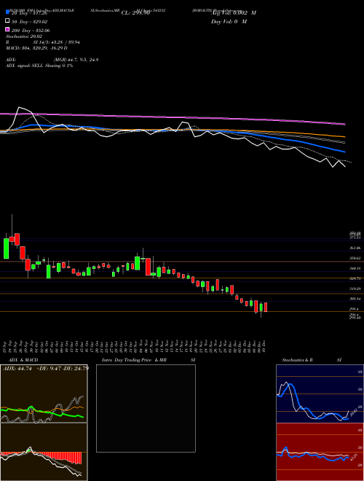This screenshot has width=364, height=481.
Task: Click the RSI 14/3 values line
Action: pos(43,42)
